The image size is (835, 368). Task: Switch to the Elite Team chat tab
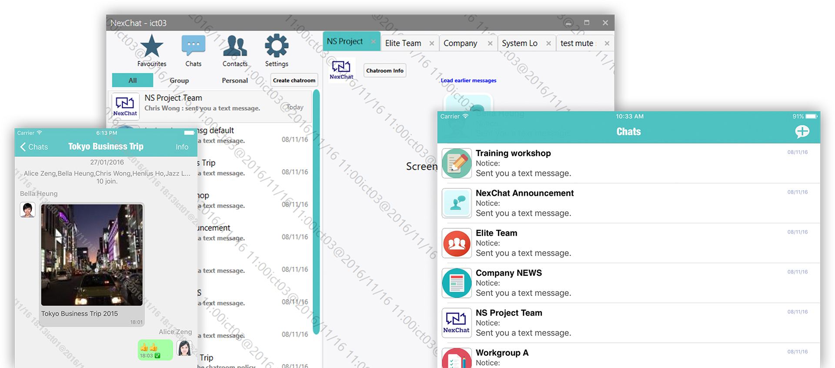(x=403, y=43)
